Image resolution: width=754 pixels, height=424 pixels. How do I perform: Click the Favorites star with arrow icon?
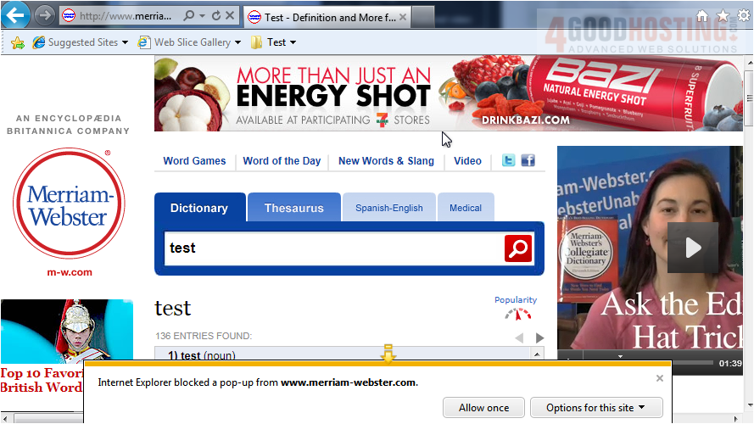click(17, 42)
